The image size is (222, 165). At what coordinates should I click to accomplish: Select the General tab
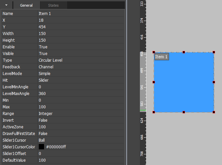[x=26, y=5]
